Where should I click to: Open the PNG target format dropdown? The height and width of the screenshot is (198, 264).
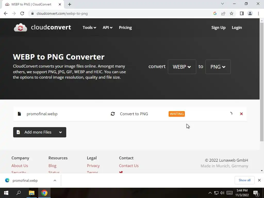pos(218,67)
